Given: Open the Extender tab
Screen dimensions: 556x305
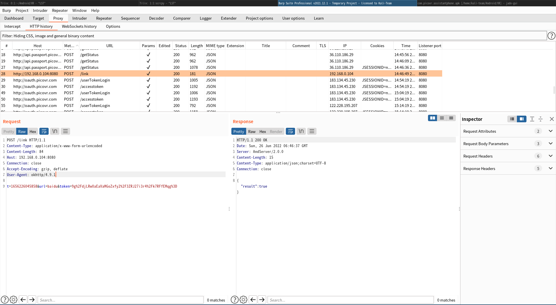Looking at the screenshot, I should pyautogui.click(x=229, y=18).
